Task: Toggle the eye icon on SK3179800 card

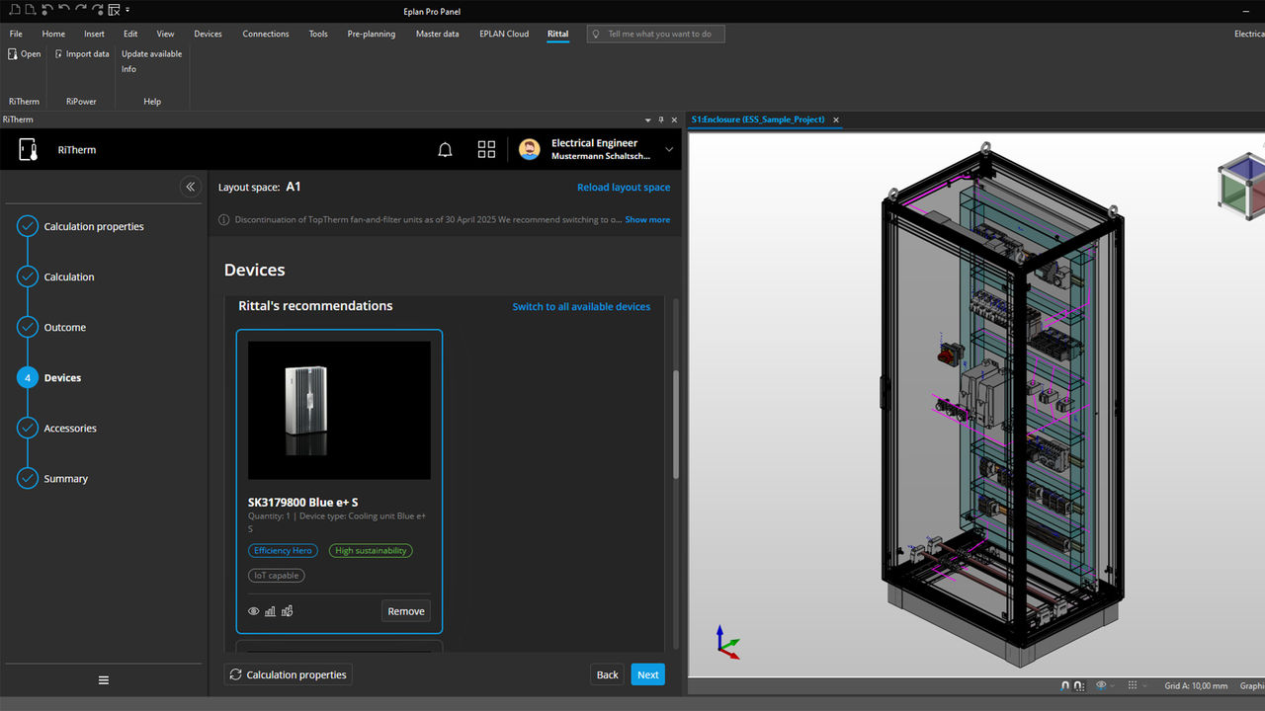Action: coord(253,611)
